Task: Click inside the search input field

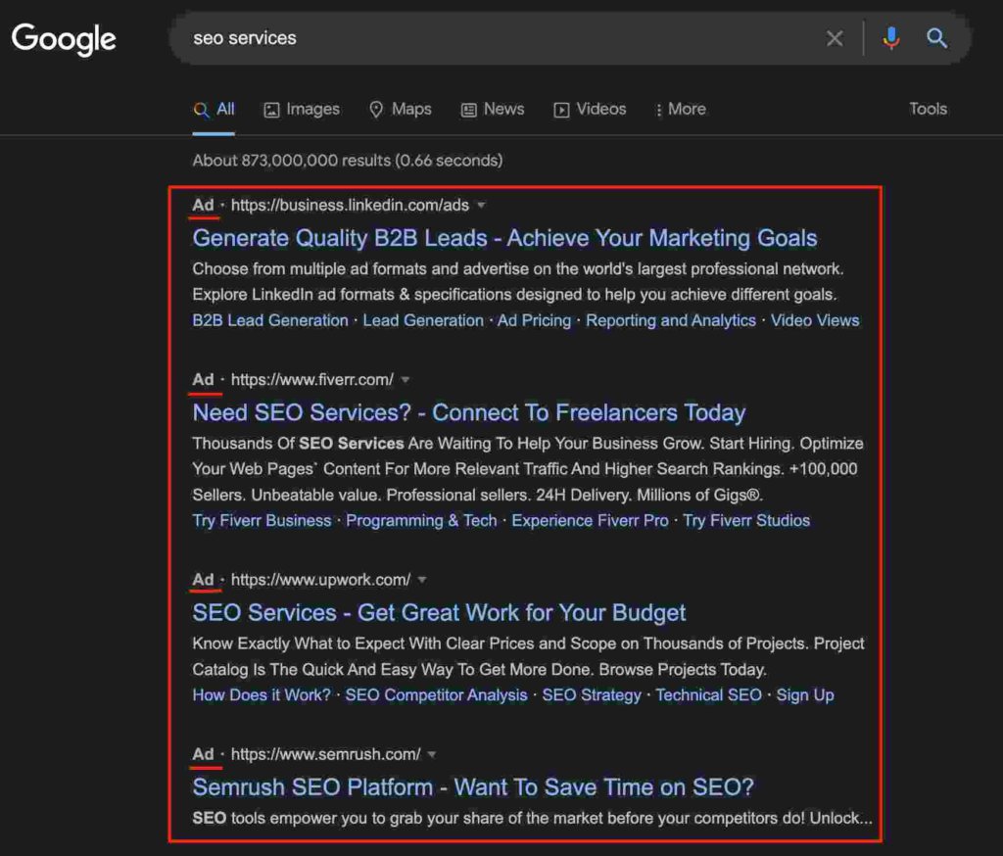Action: click(490, 38)
